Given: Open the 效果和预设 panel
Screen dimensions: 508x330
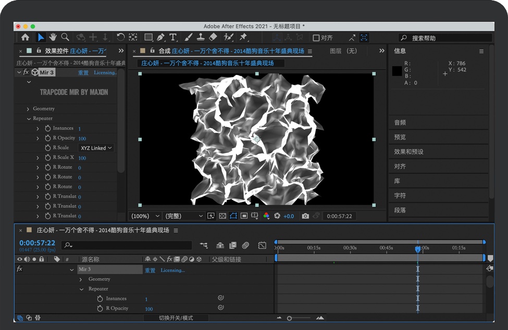Looking at the screenshot, I should pyautogui.click(x=408, y=152).
